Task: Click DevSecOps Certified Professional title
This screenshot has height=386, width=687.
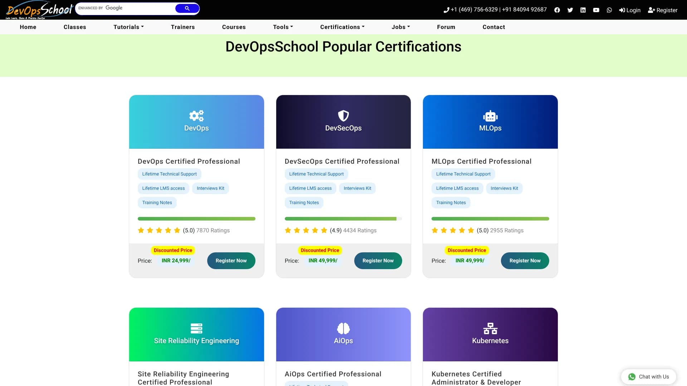Action: (342, 161)
